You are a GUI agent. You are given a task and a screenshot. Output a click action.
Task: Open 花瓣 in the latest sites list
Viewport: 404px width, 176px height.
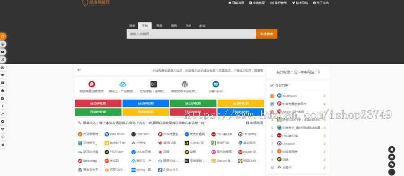163,152
